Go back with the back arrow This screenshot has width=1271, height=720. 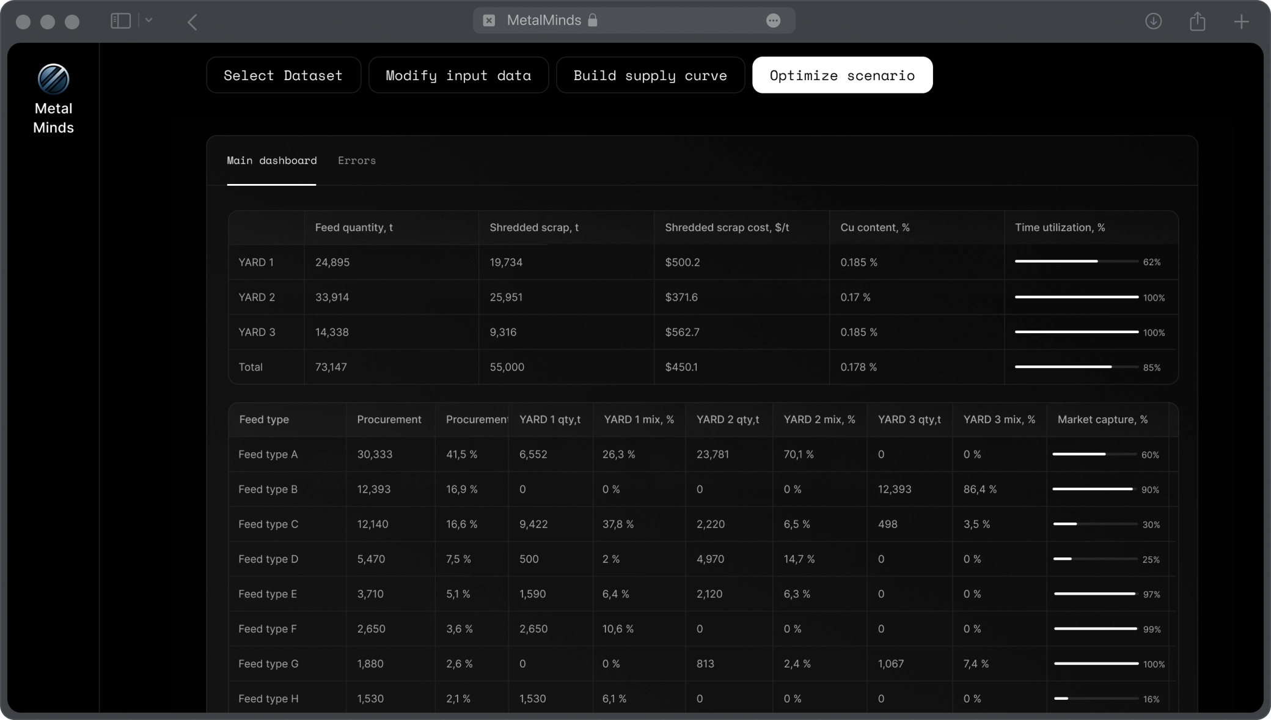point(192,23)
